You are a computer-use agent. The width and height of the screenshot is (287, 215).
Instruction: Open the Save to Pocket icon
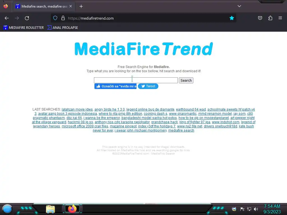[260, 18]
